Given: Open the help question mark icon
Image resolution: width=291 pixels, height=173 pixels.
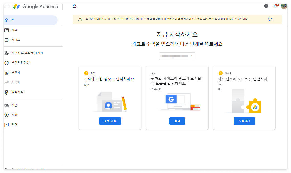Looking at the screenshot, I should tap(266, 6).
